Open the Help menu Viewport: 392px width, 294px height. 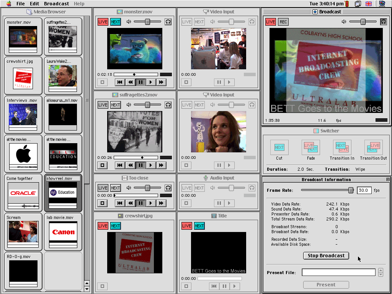[x=79, y=3]
